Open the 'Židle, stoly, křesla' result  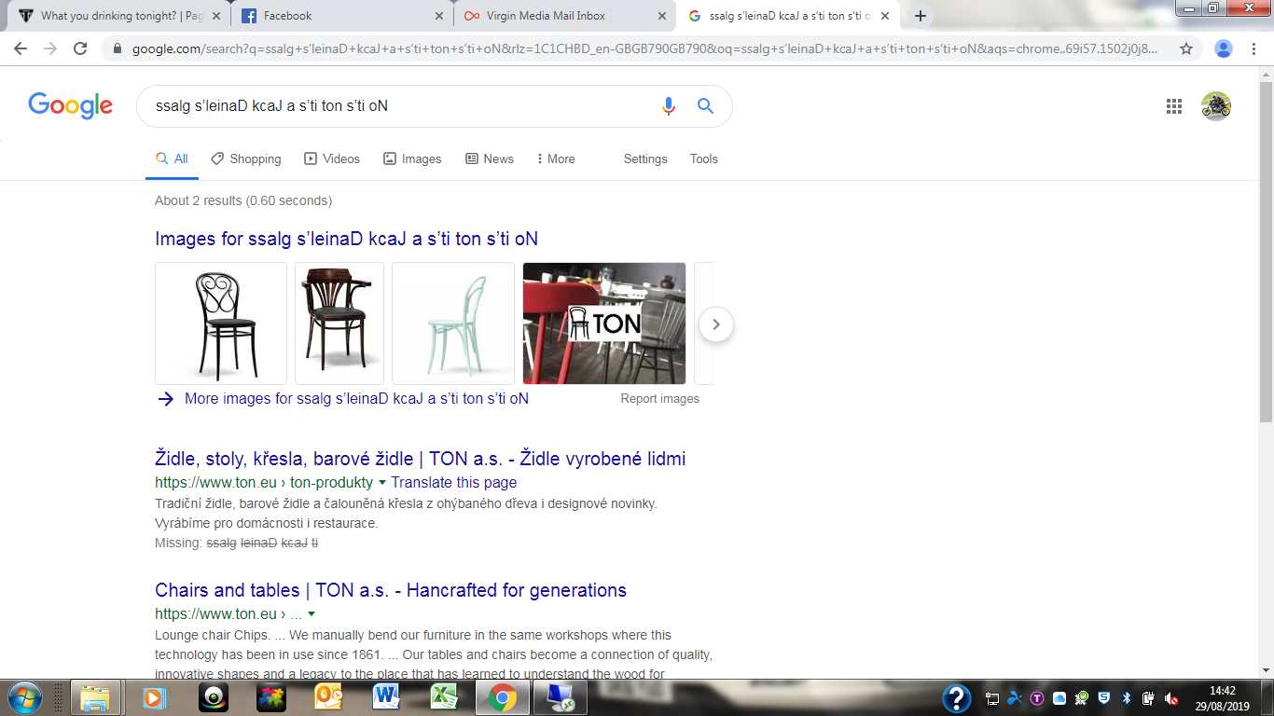[420, 459]
